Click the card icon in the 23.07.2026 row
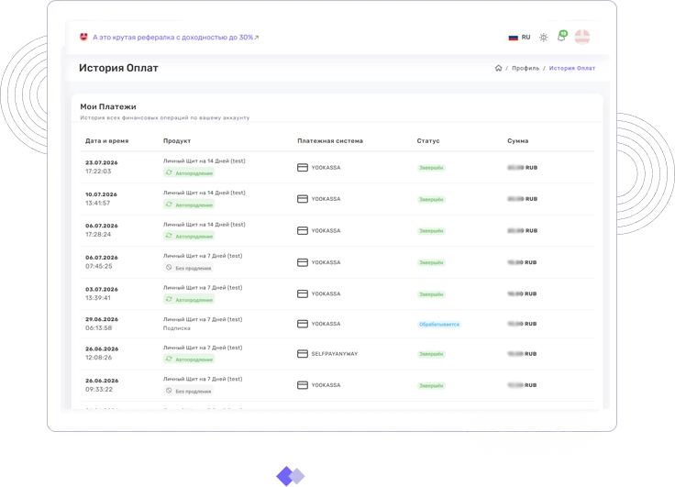675x487 pixels. (303, 168)
